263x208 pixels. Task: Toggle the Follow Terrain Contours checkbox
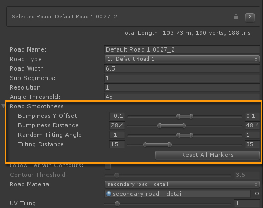pyautogui.click(x=108, y=166)
